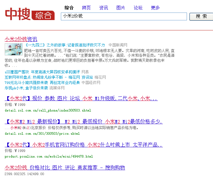Open the 论坛 tab
This screenshot has height=177, width=213.
click(138, 8)
